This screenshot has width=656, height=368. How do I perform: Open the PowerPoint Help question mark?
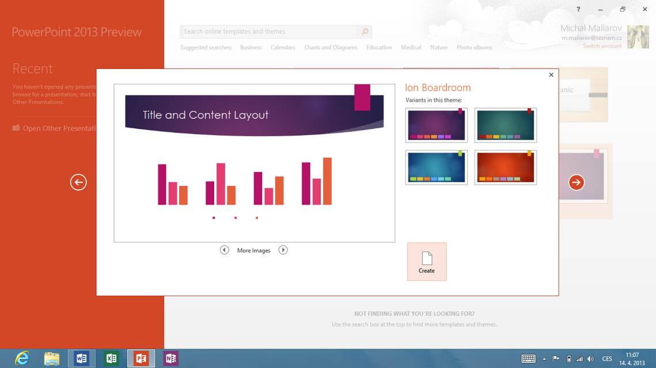click(x=578, y=9)
